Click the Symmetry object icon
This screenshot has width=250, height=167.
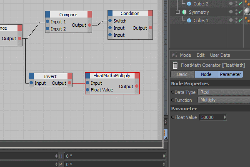pos(184,12)
